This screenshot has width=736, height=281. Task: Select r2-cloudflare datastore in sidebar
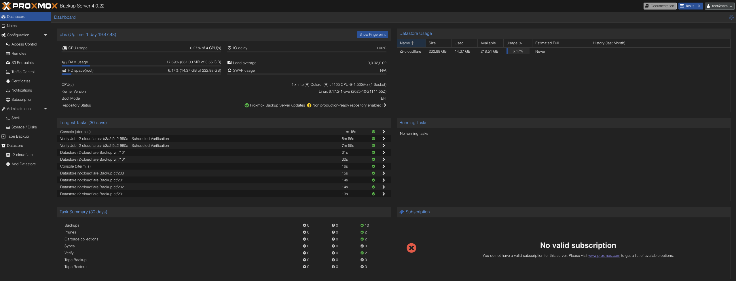tap(22, 155)
